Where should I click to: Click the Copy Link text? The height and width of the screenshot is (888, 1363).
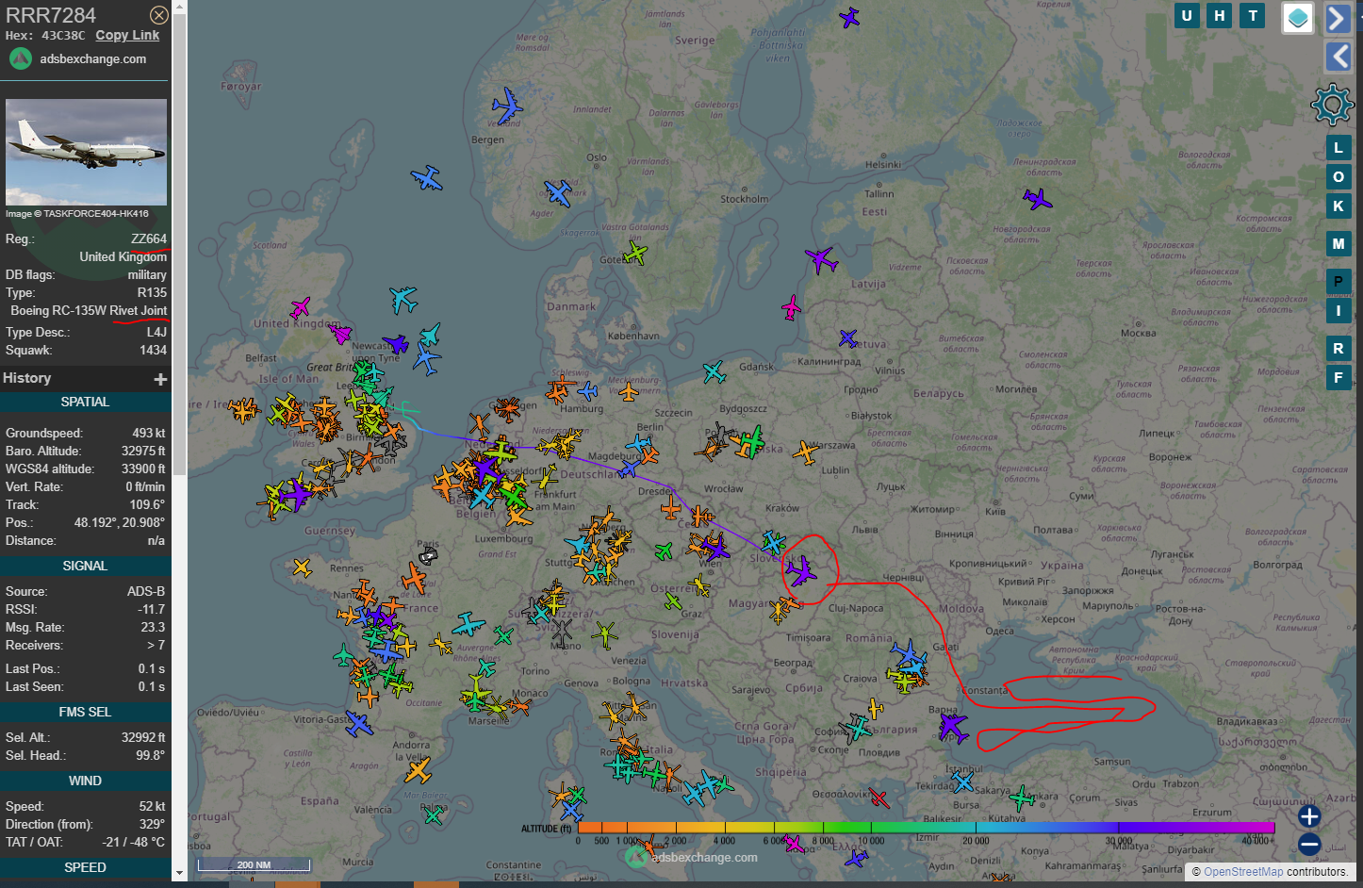127,35
